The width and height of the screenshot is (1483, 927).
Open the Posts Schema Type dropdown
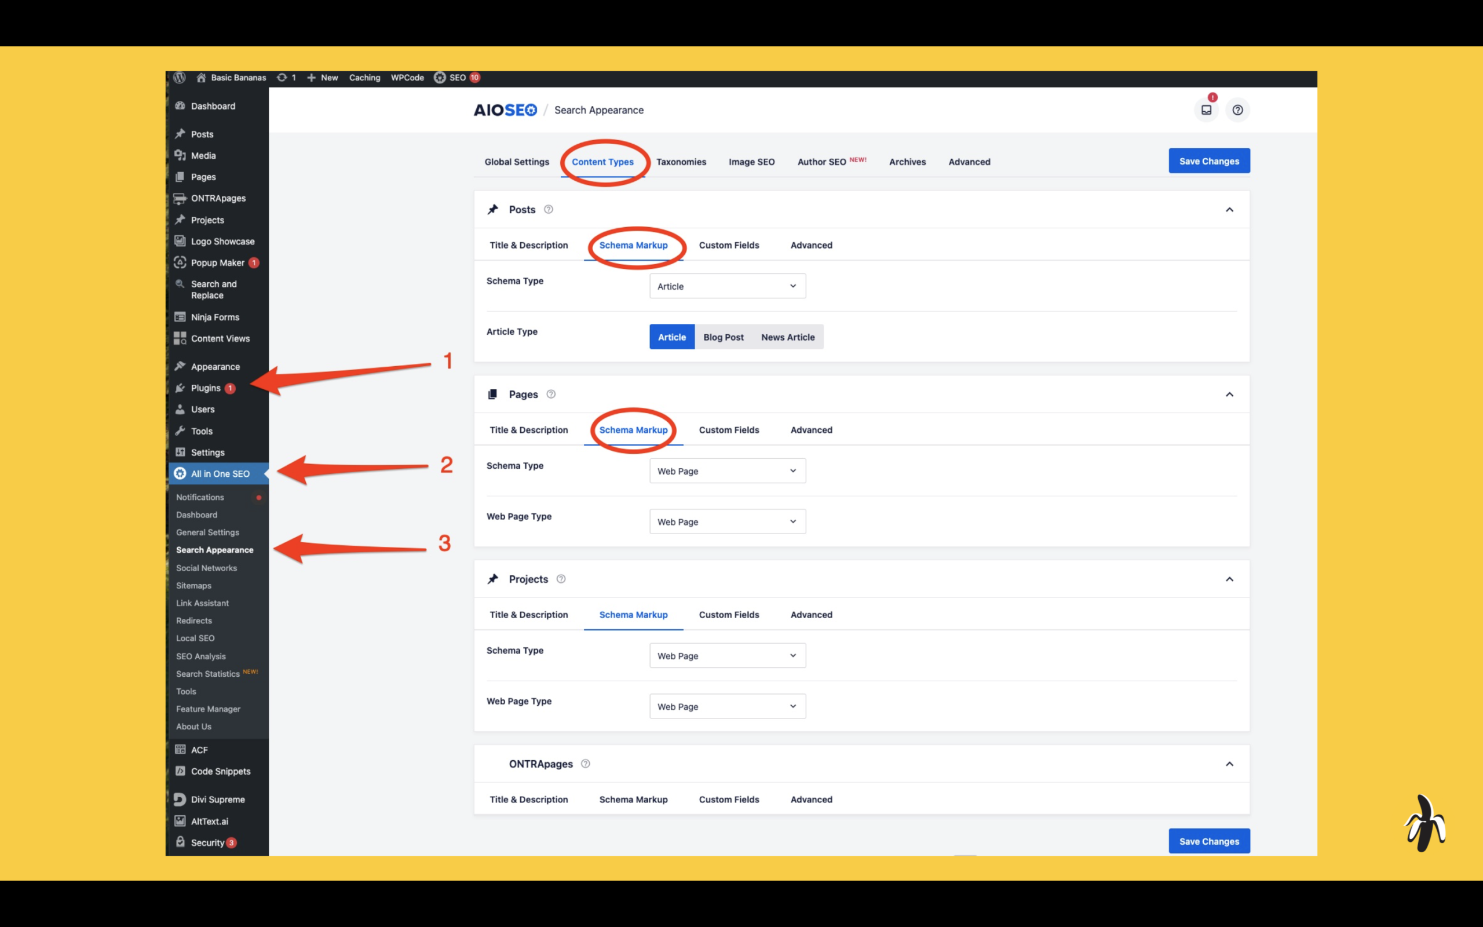728,286
